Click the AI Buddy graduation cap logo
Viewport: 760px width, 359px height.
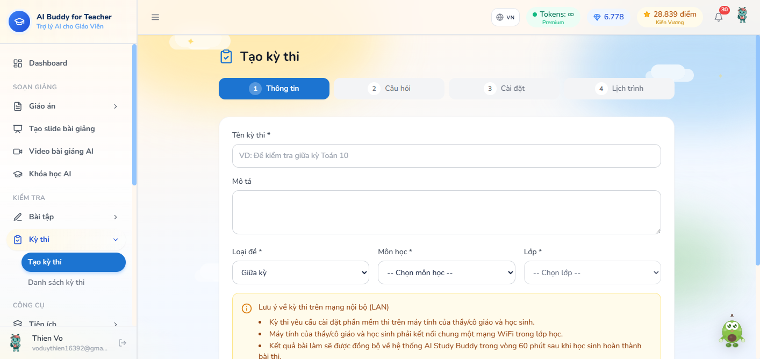[19, 21]
